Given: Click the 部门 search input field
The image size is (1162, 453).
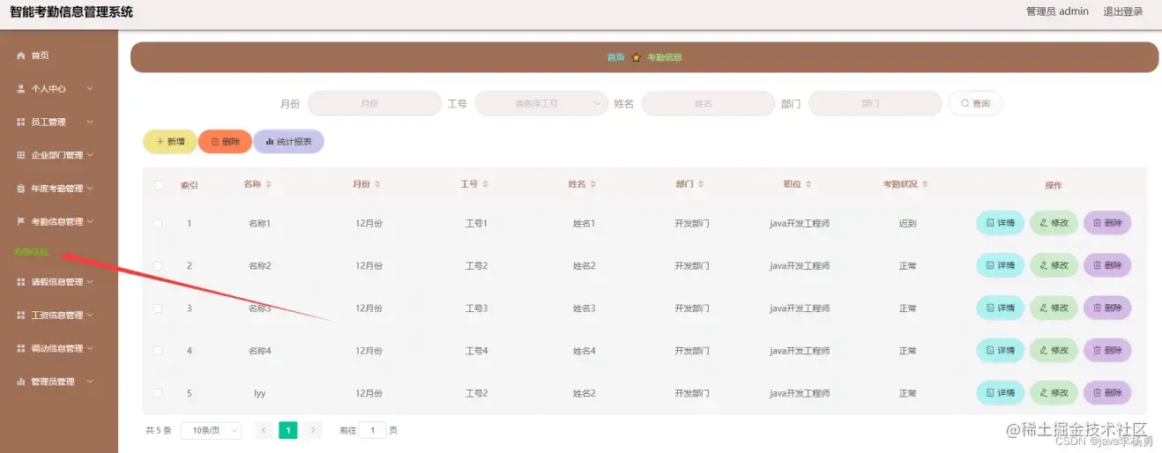Looking at the screenshot, I should point(875,103).
